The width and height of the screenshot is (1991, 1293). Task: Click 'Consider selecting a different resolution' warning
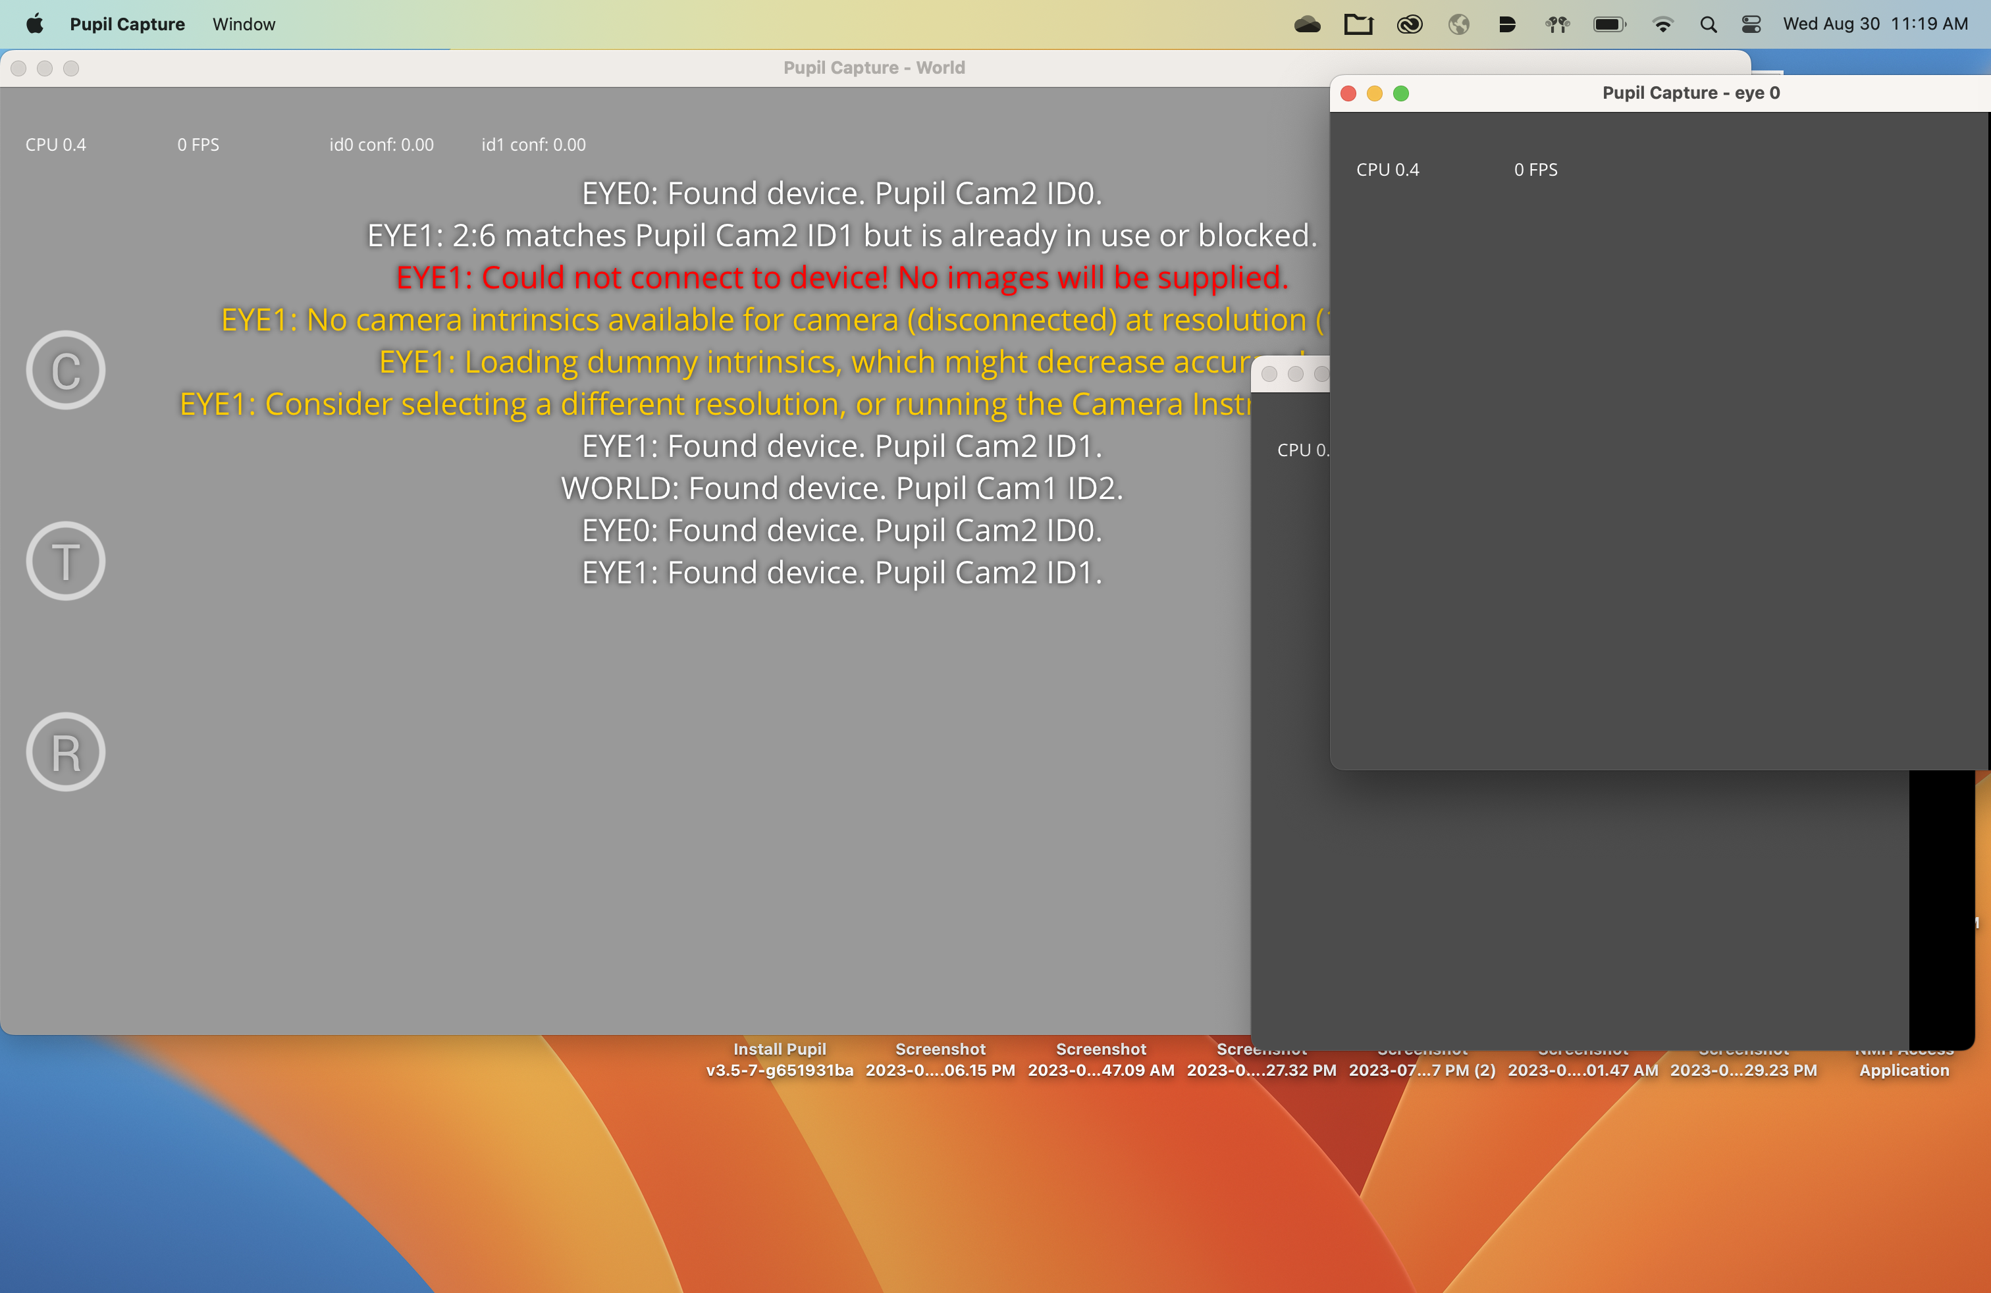715,405
